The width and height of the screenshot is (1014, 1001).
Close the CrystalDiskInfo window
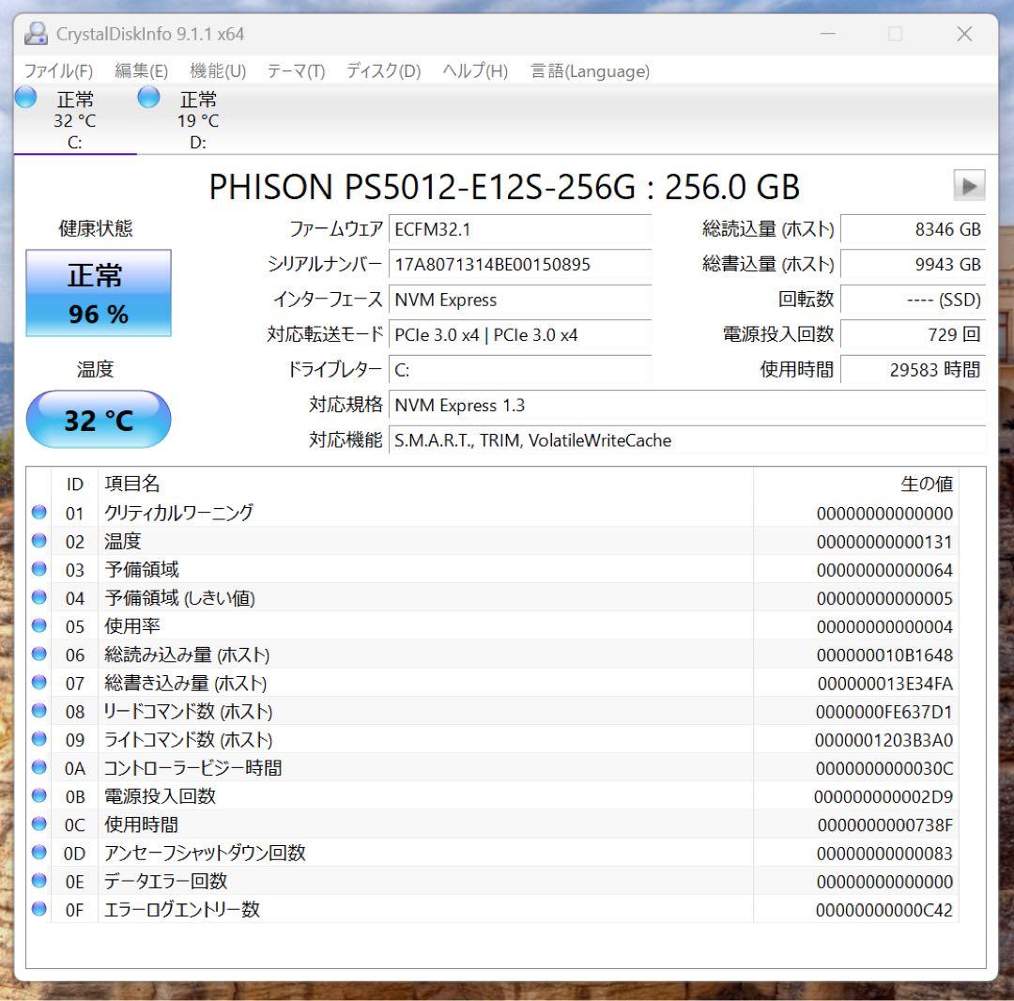coord(964,34)
